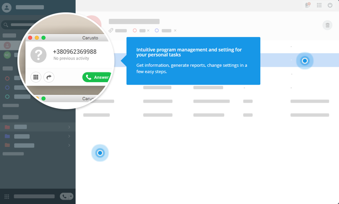Click the pulsing blue tutorial beacon in the row
Screen dimensions: 339x204
(304, 61)
